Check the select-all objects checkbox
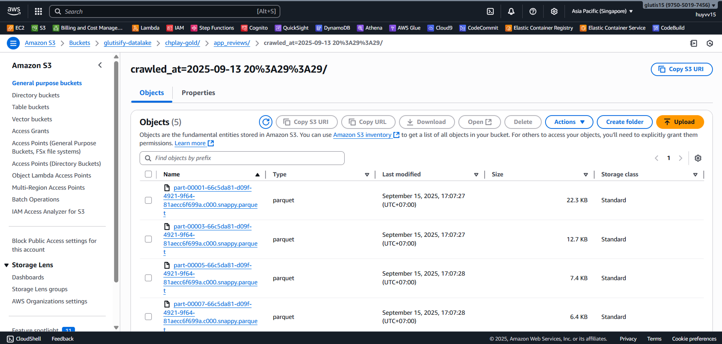The height and width of the screenshot is (344, 722). [148, 174]
